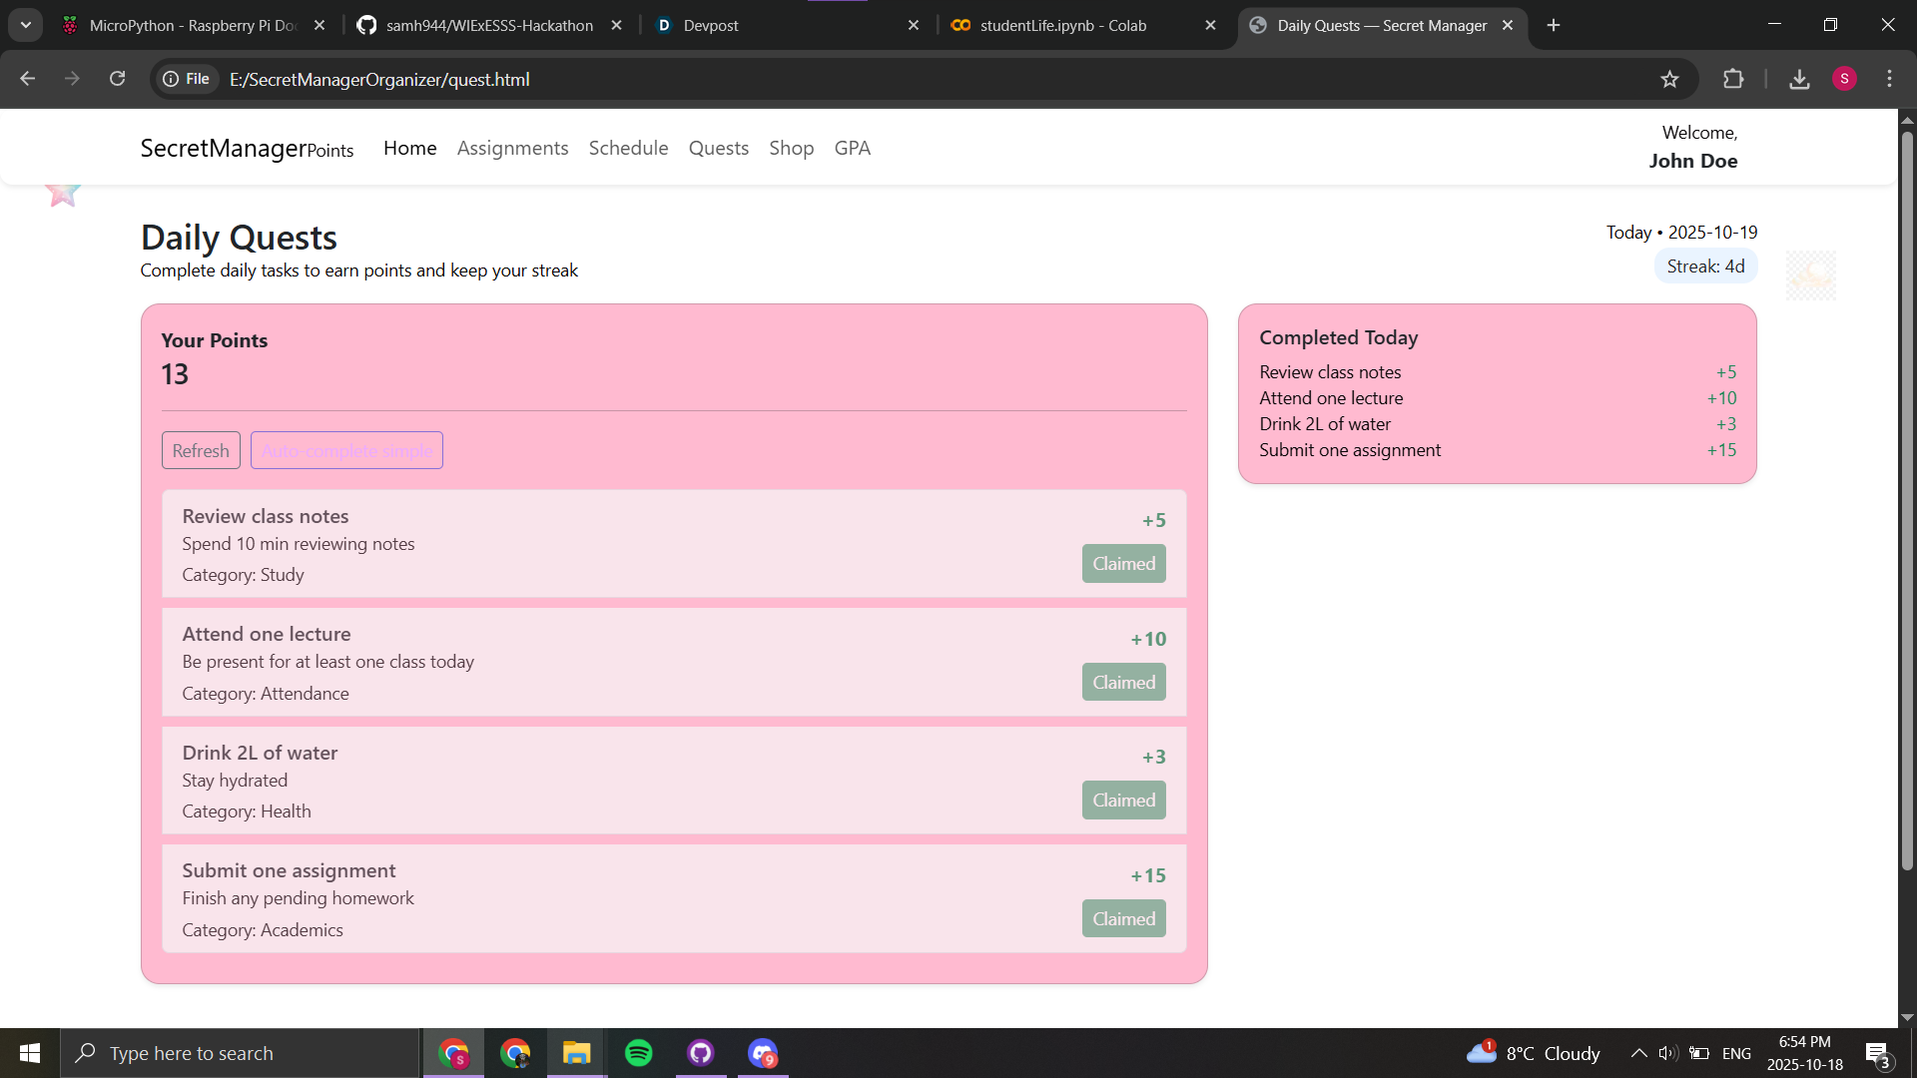Click the taskbar search box
1917x1078 pixels.
coord(240,1053)
